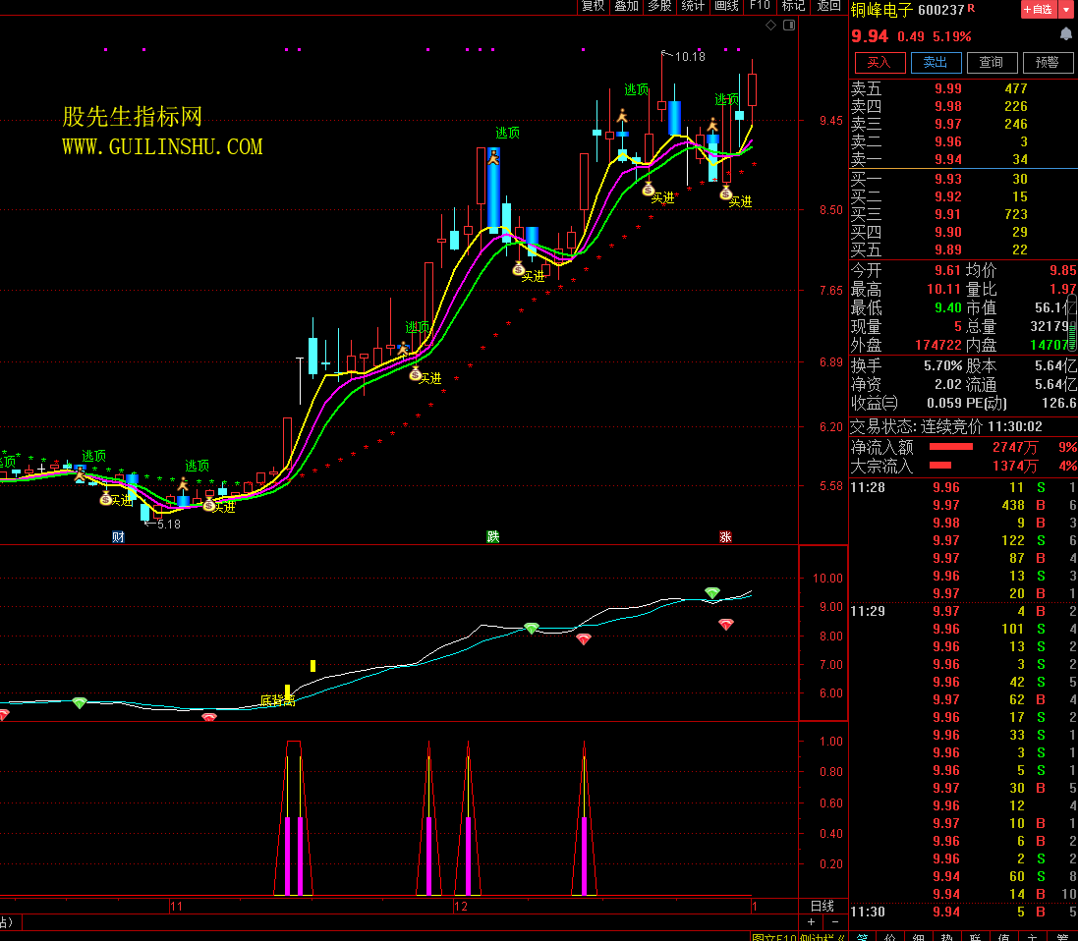Click the diamond icon above chart

pos(770,26)
